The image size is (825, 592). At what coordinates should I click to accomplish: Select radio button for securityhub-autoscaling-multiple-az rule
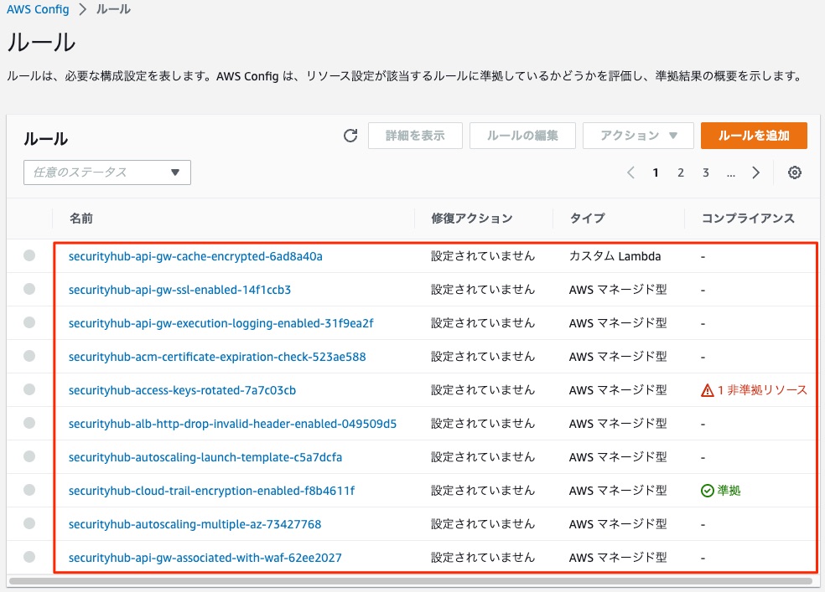point(29,524)
